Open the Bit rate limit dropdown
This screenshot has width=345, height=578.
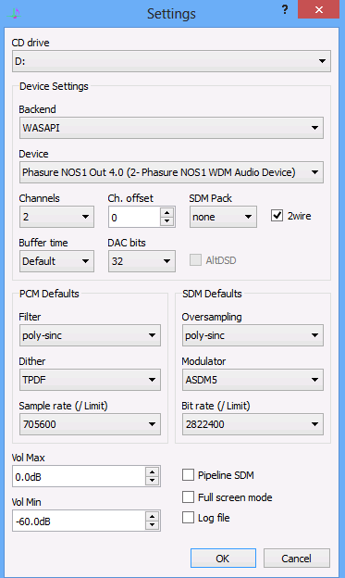(x=253, y=424)
